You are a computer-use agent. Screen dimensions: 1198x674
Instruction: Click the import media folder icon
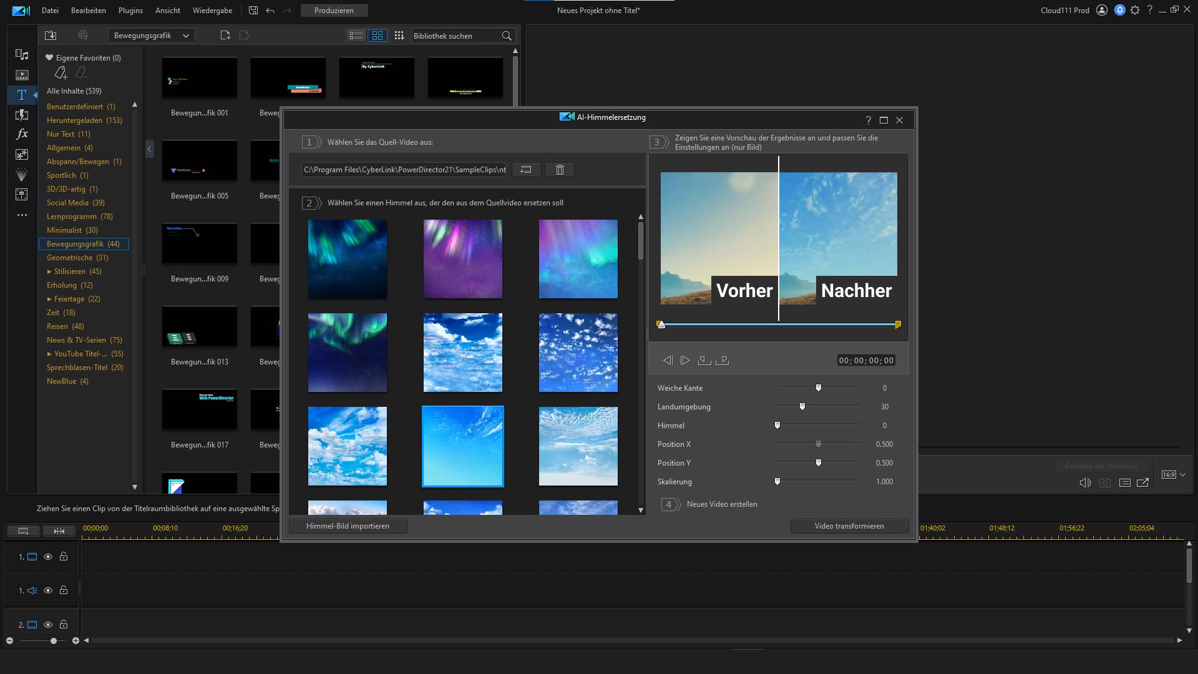pyautogui.click(x=51, y=36)
